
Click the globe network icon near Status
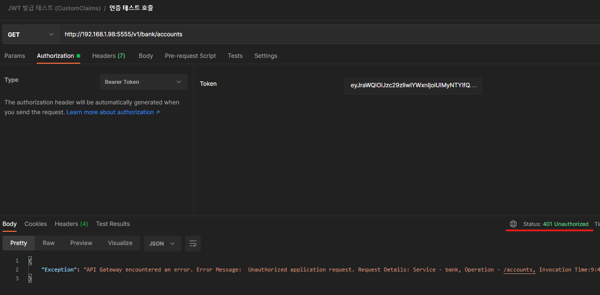click(x=513, y=224)
